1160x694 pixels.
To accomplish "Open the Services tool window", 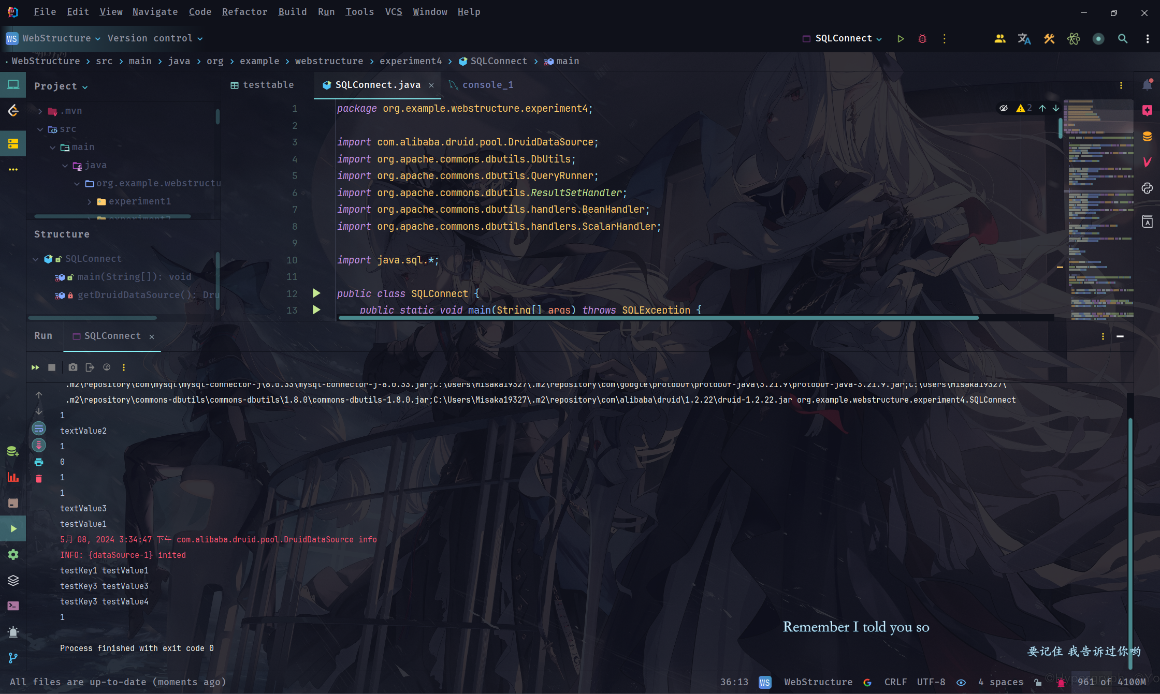I will [x=13, y=554].
